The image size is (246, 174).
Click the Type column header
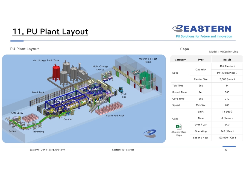(x=201, y=60)
